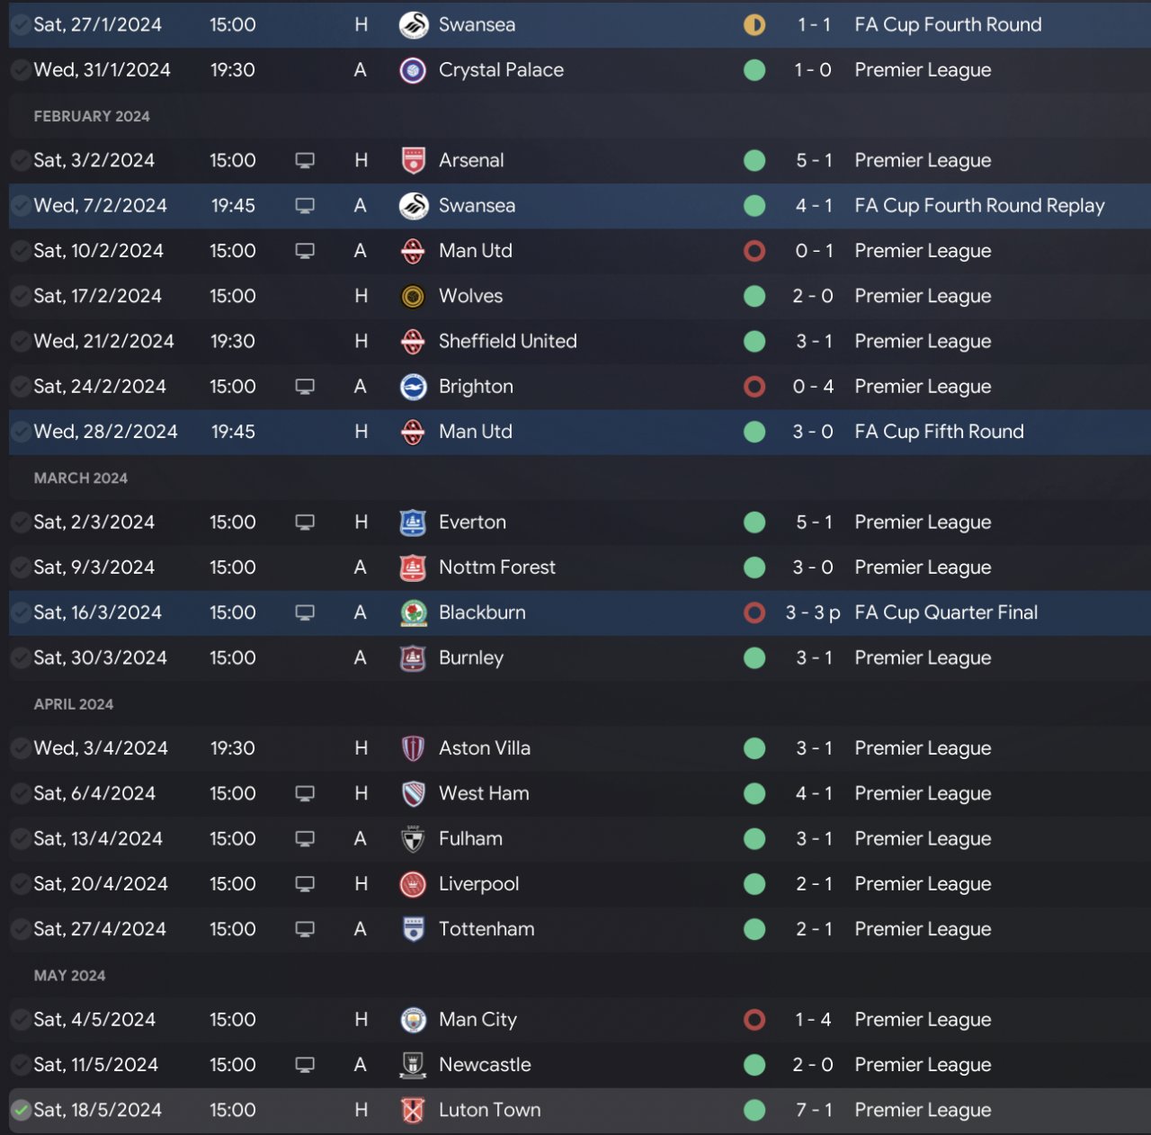Click the Blackburn club badge

(x=413, y=613)
